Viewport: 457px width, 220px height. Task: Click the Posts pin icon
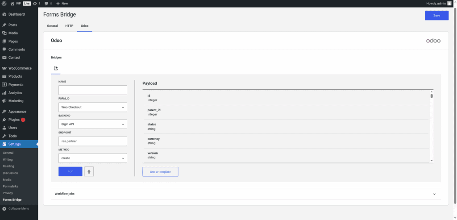4,25
